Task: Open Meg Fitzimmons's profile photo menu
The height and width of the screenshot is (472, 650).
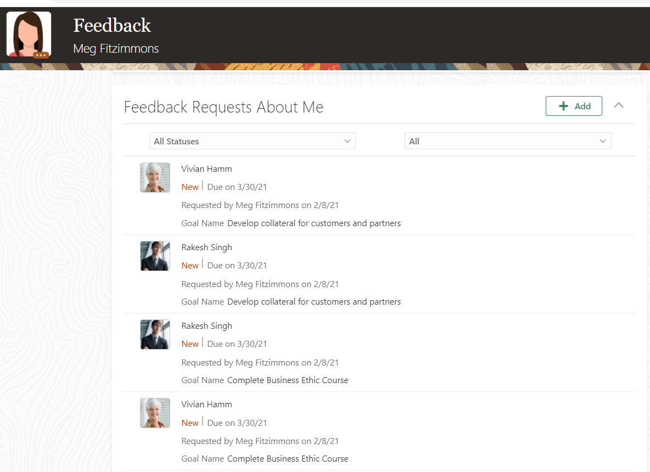Action: (x=28, y=35)
